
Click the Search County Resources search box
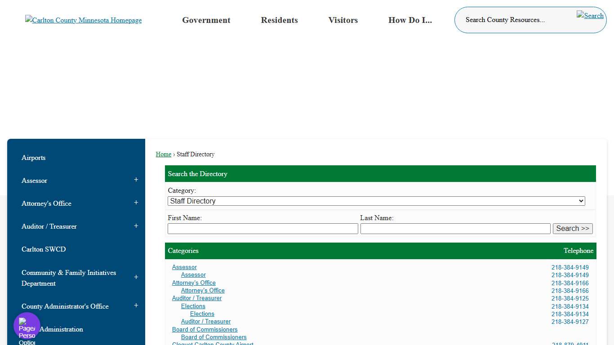[x=505, y=20]
